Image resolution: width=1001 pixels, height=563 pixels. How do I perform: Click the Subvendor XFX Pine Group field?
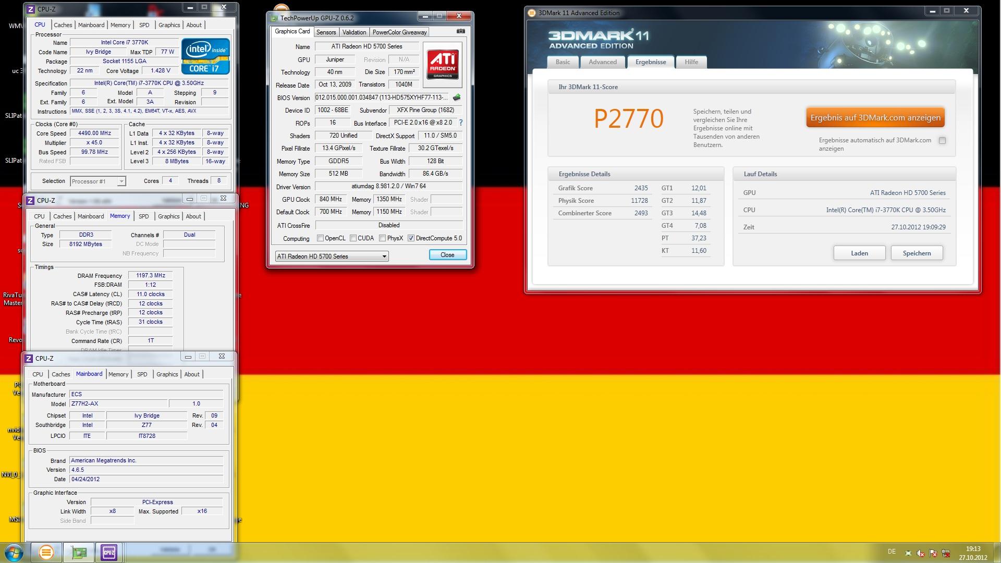pyautogui.click(x=425, y=110)
